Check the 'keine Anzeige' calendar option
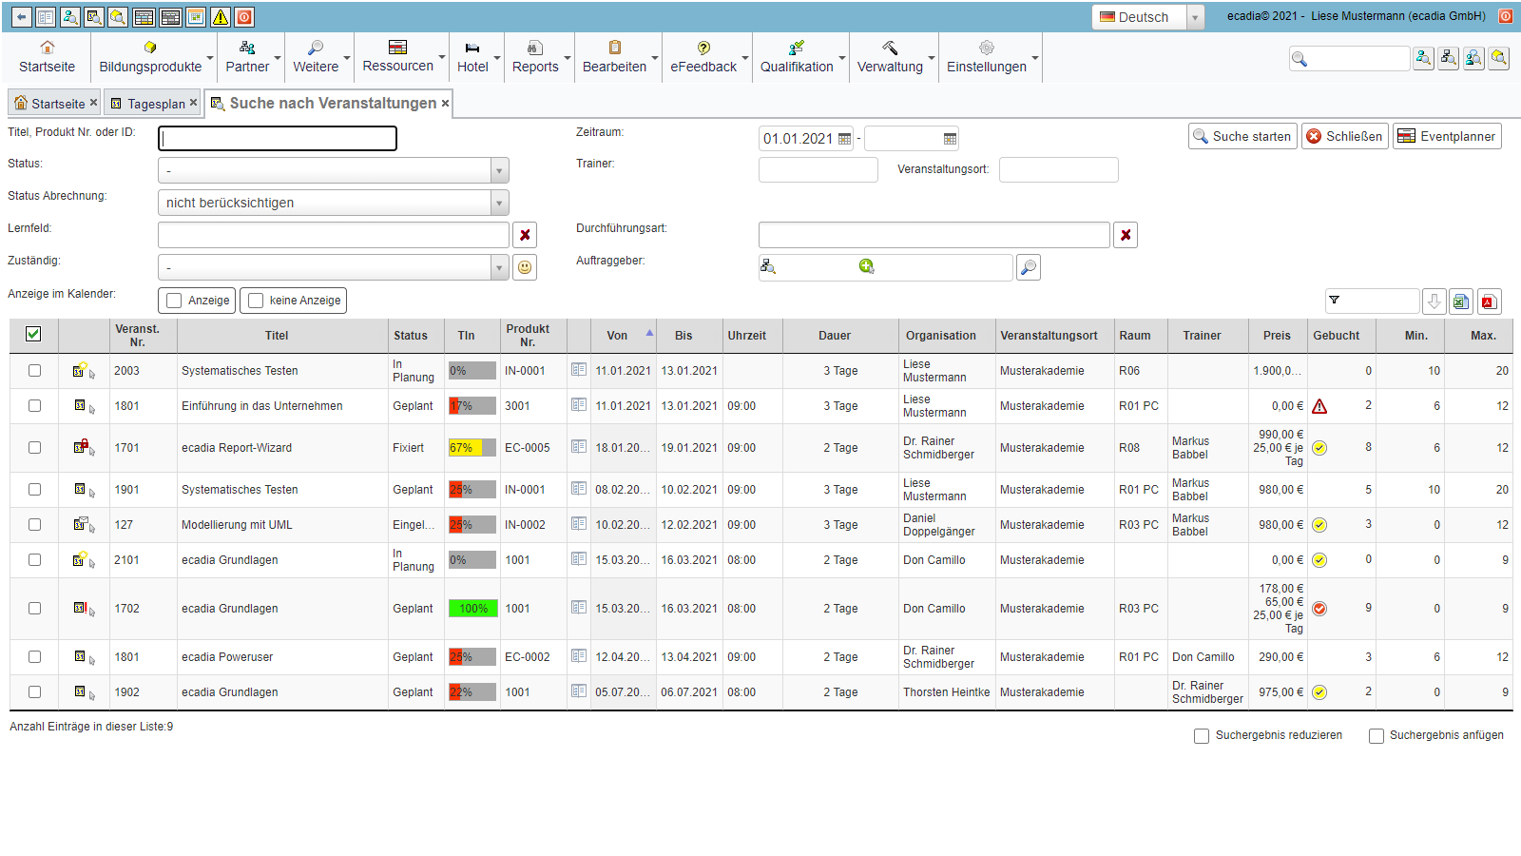1521x856 pixels. [x=256, y=301]
